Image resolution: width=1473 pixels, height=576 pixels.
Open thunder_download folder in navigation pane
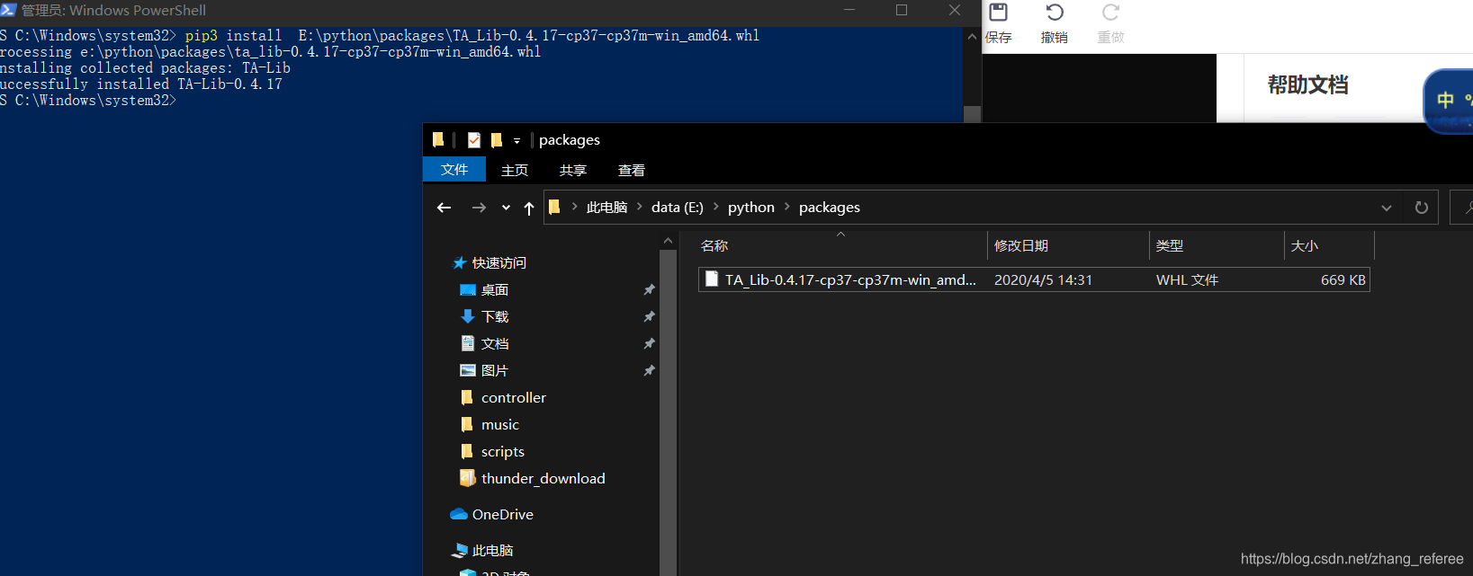[543, 479]
